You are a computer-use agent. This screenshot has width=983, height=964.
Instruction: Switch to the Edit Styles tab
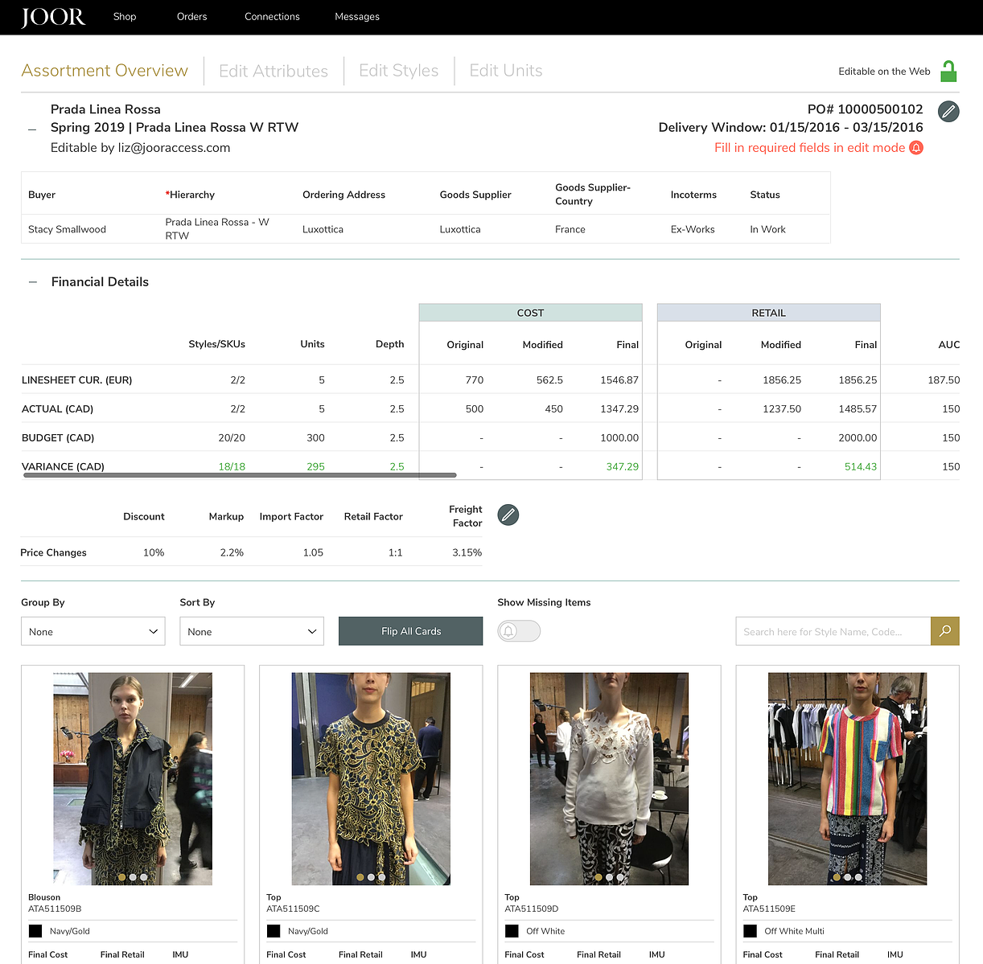tap(399, 71)
